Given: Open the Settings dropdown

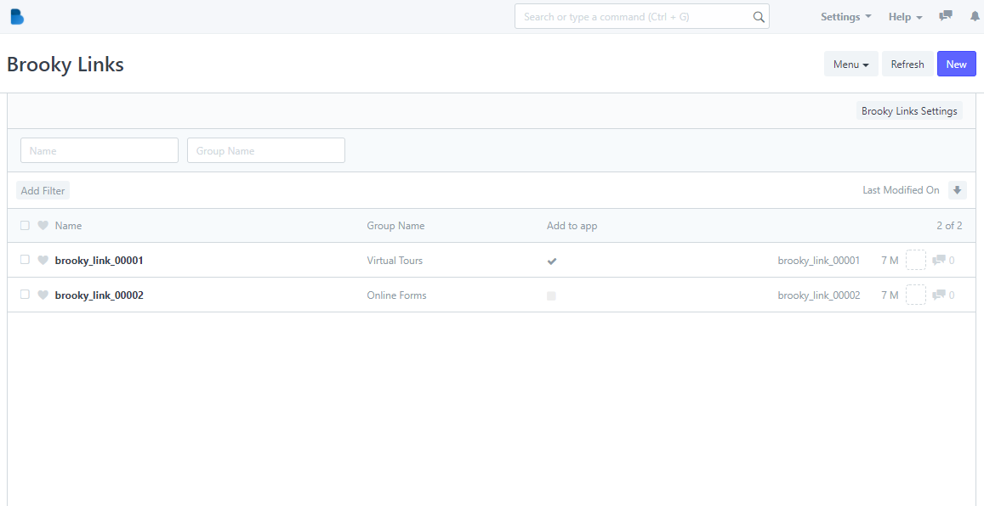Looking at the screenshot, I should point(846,17).
